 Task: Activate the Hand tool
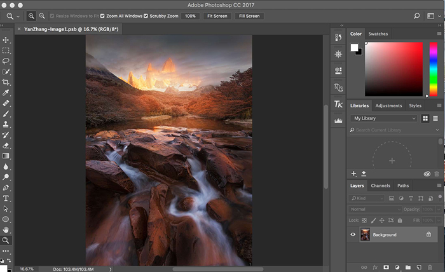click(x=6, y=229)
